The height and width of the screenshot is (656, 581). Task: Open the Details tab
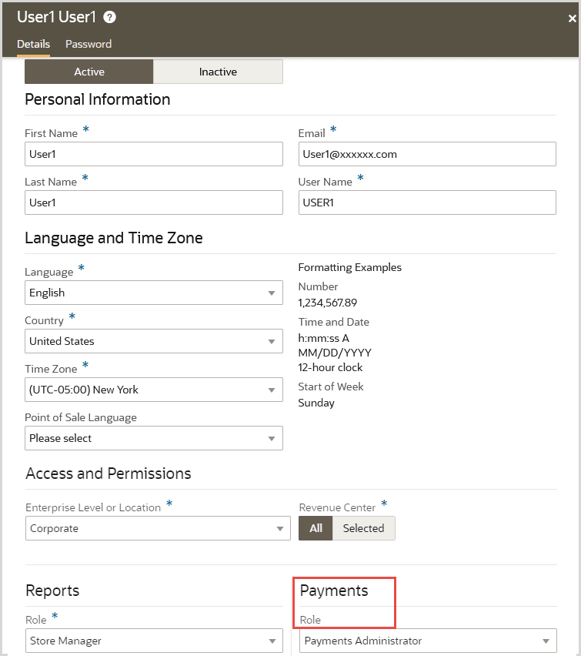[x=33, y=44]
